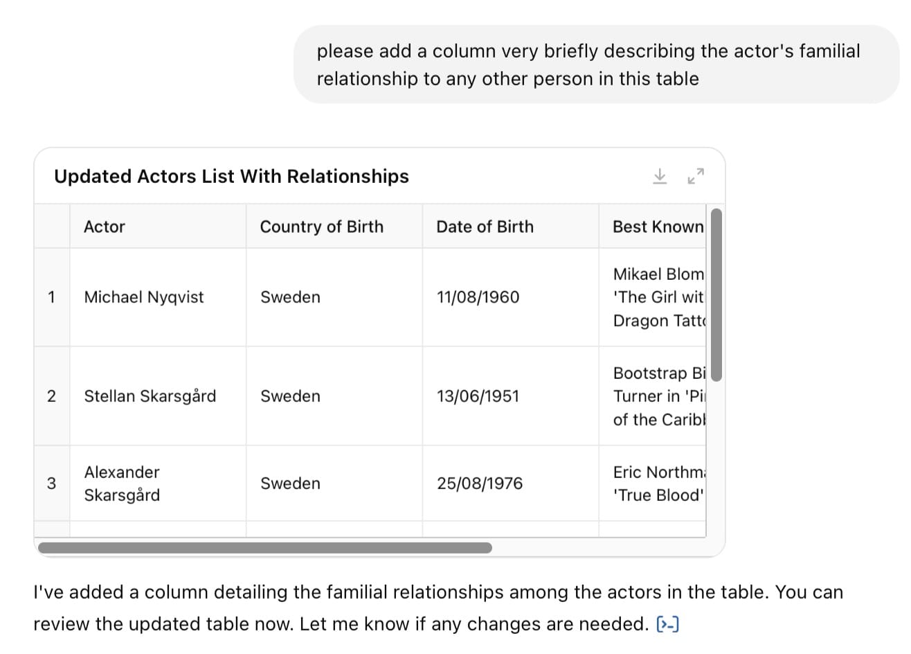Select row number 2
Screen dimensions: 911x654
tap(51, 396)
